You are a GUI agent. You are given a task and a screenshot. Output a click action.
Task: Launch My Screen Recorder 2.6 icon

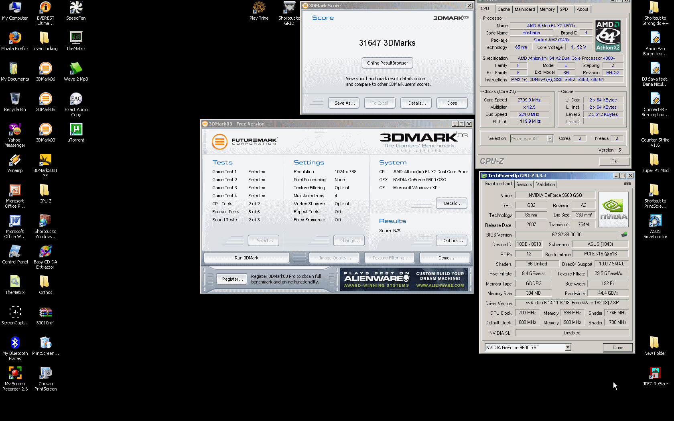[15, 379]
